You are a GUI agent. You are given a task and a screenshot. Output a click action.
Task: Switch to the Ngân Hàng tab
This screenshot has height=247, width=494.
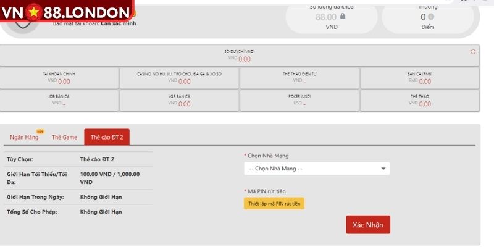pos(24,137)
